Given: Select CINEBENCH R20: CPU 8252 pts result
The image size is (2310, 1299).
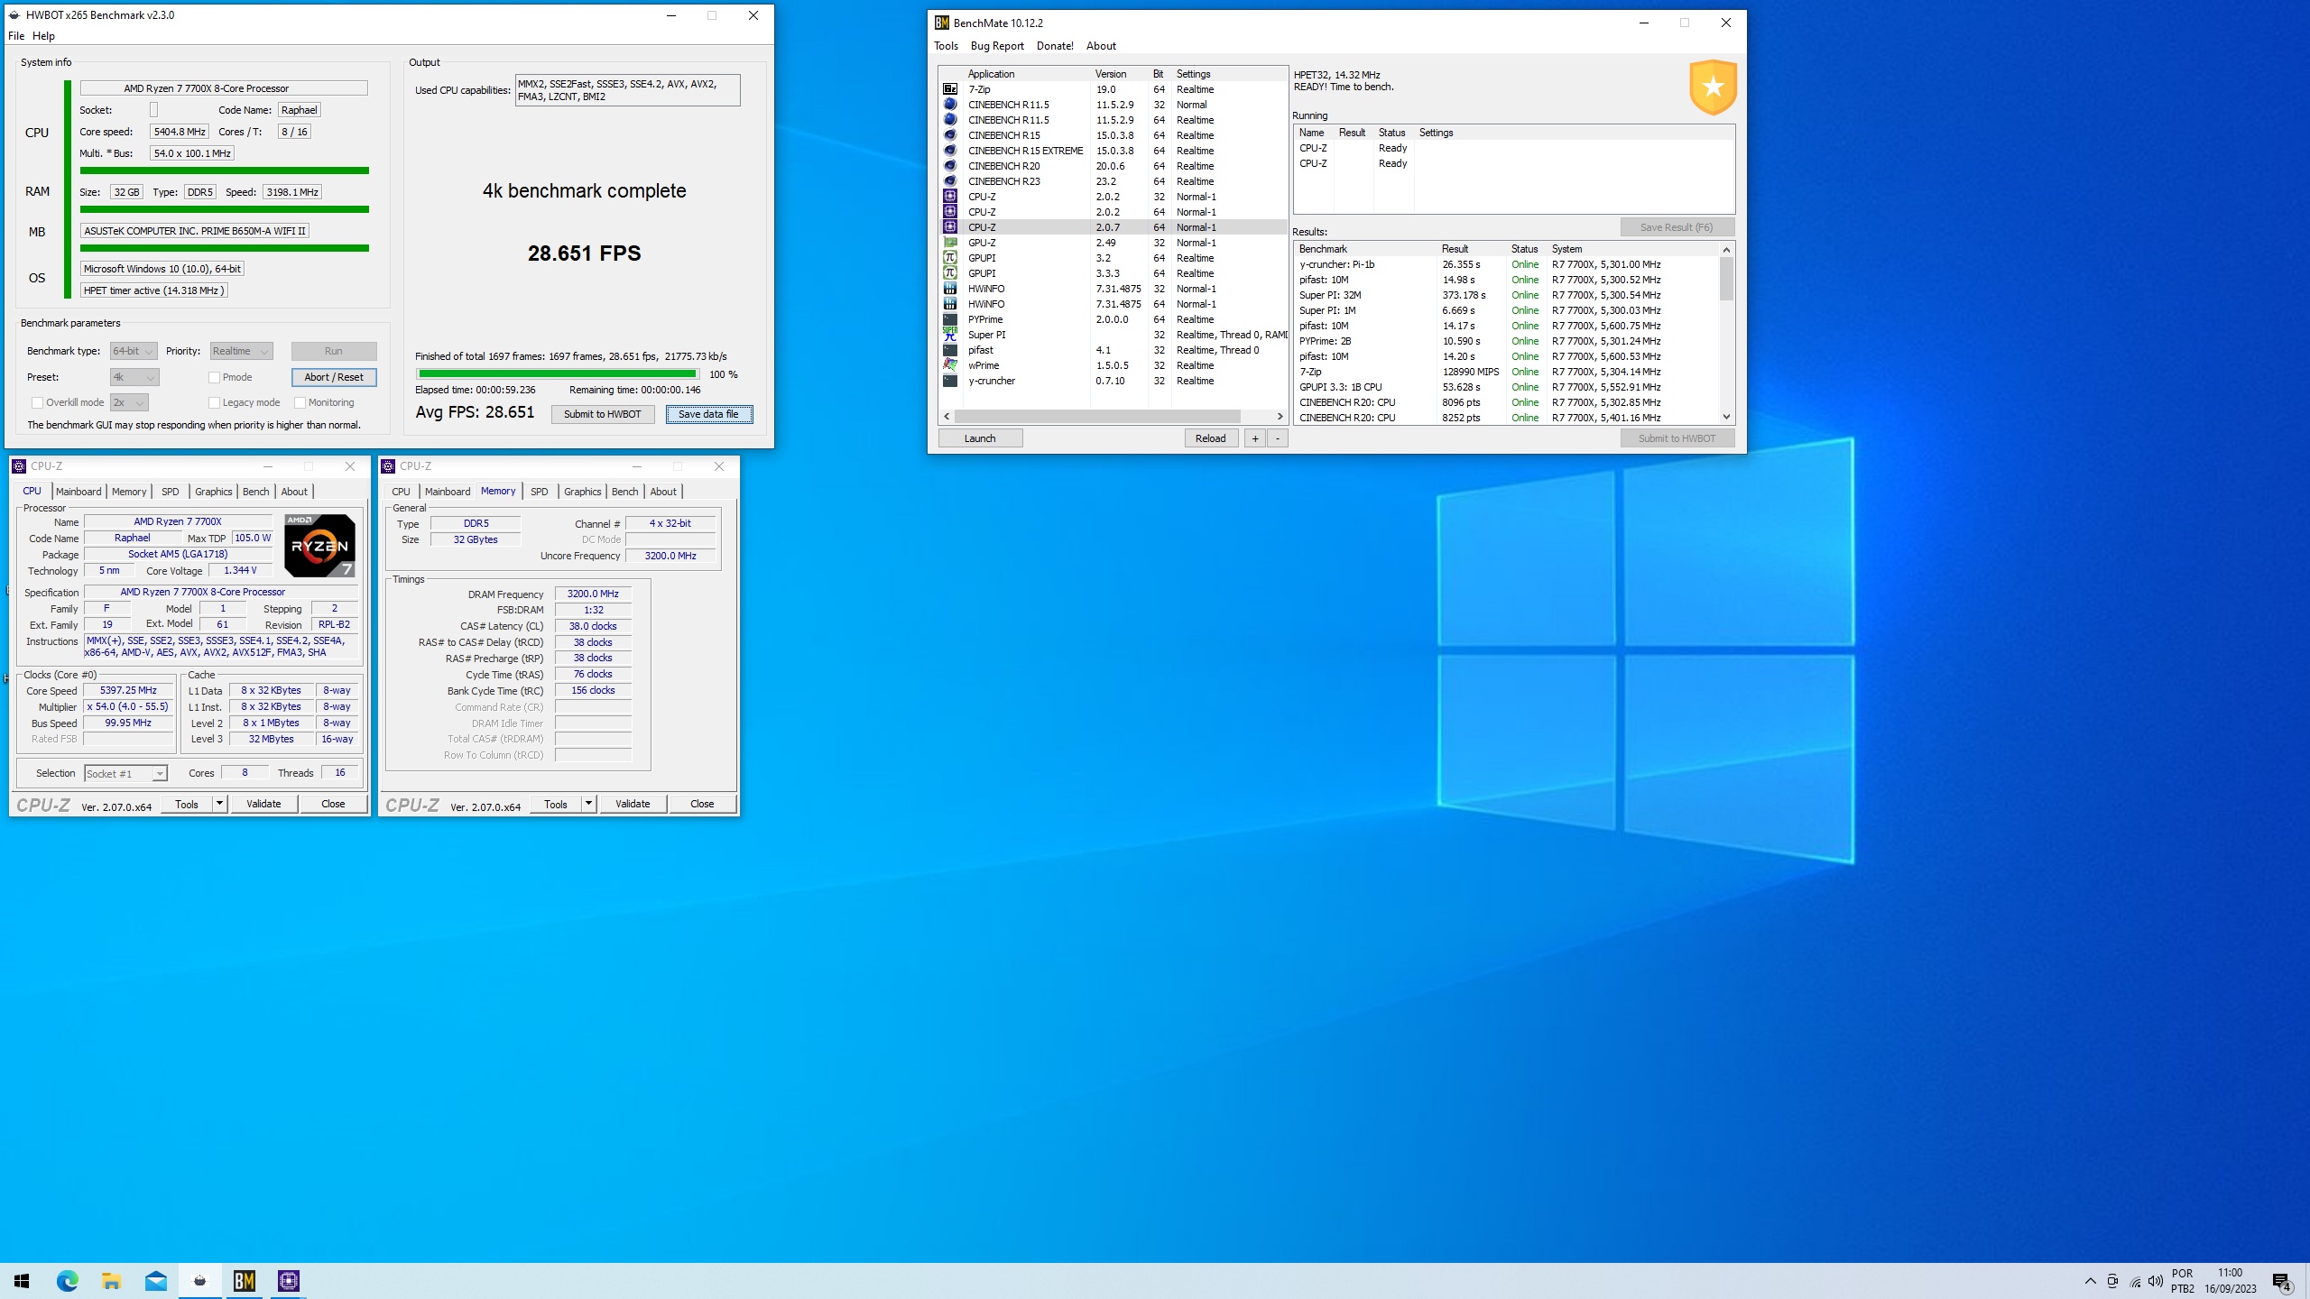Looking at the screenshot, I should (x=1507, y=418).
